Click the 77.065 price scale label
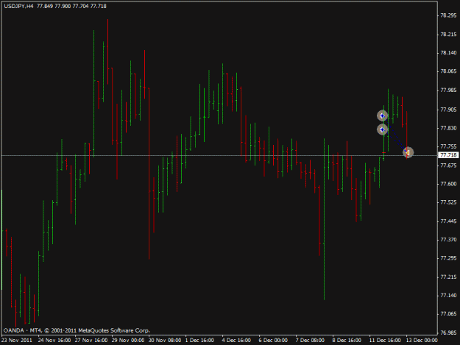The image size is (460, 345). coord(448,314)
